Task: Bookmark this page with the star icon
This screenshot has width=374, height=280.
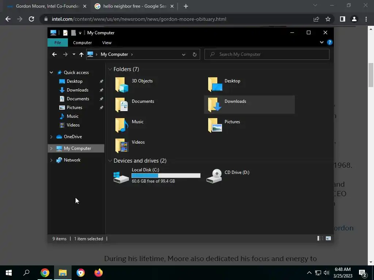Action: tap(328, 19)
